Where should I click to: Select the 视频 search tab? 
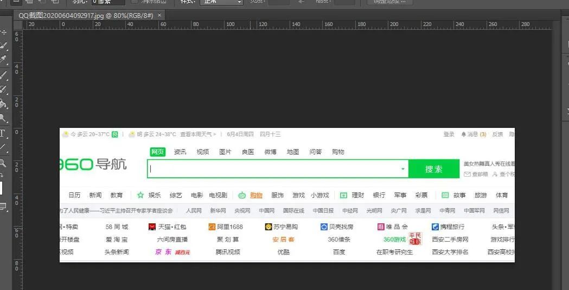click(203, 152)
